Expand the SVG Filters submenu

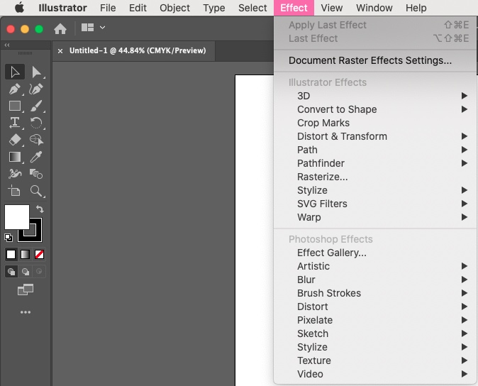tap(375, 204)
